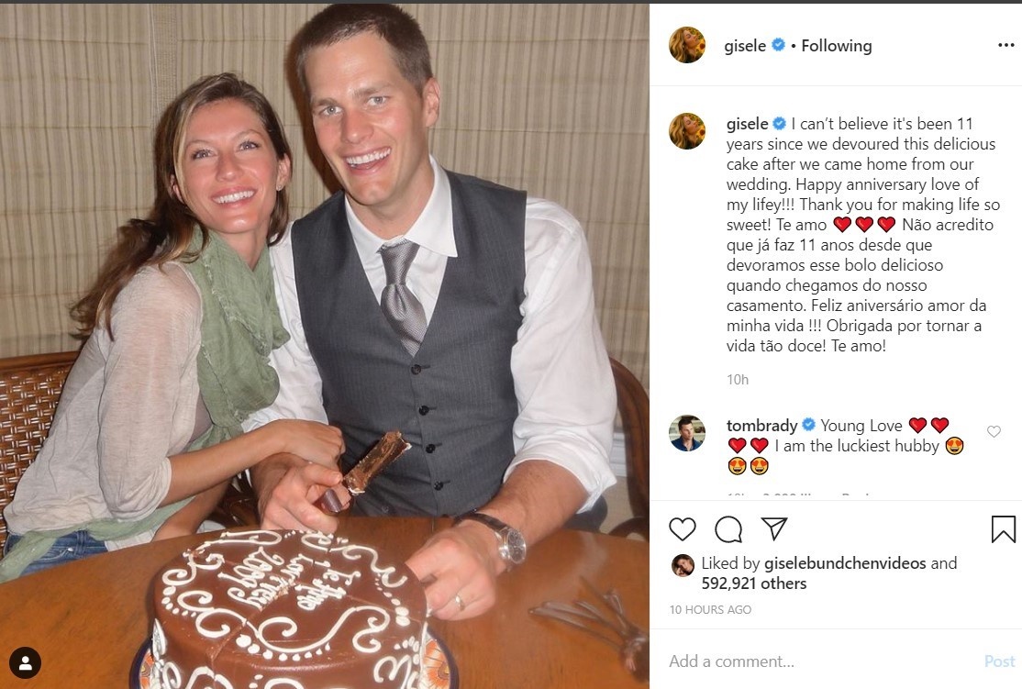This screenshot has height=689, width=1022.
Task: Click the 10 hours ago timestamp
Action: click(710, 610)
